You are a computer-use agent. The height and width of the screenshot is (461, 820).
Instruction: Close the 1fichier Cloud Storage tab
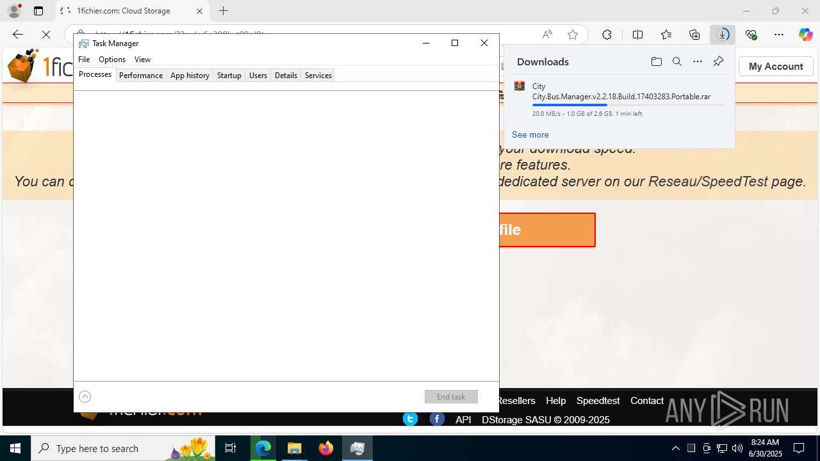tap(199, 11)
